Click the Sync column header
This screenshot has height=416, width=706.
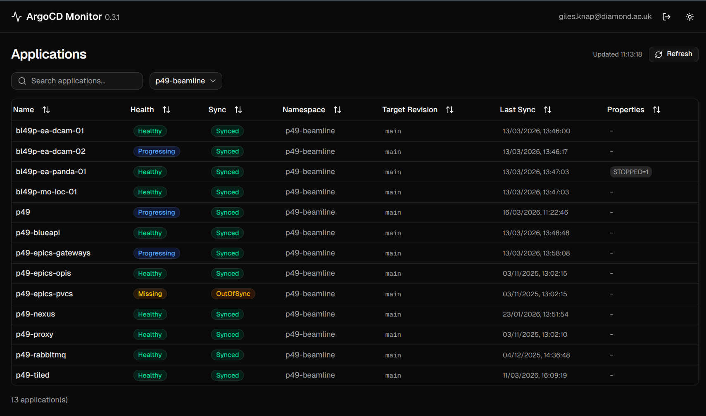[x=217, y=109]
